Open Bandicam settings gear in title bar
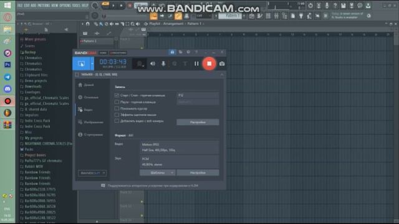 (x=188, y=52)
